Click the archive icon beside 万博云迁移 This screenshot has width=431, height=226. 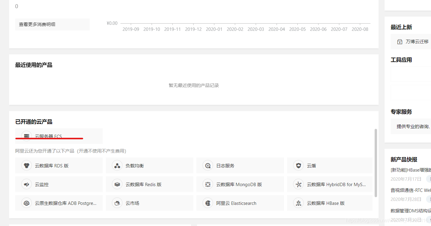[x=399, y=41]
